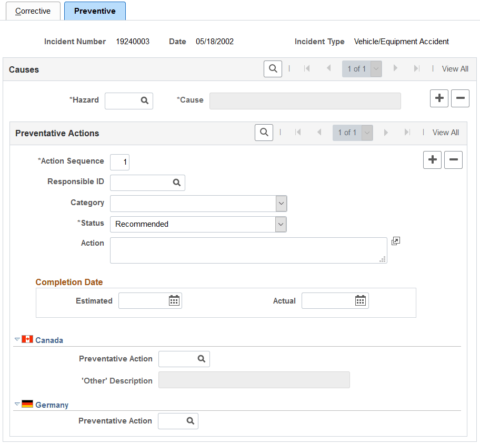Switch to the Corrective tab

pos(33,11)
